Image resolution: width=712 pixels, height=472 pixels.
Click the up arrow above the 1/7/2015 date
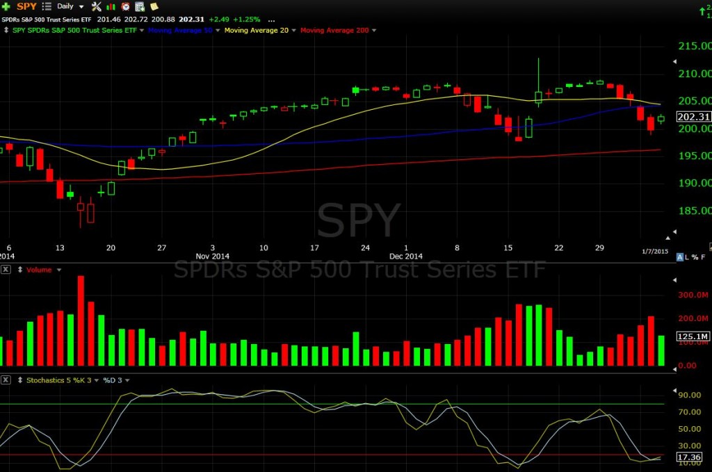[x=668, y=238]
